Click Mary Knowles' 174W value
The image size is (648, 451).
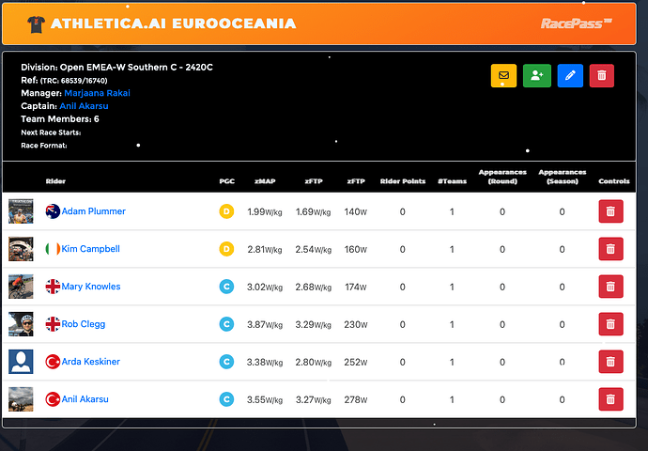pos(355,287)
